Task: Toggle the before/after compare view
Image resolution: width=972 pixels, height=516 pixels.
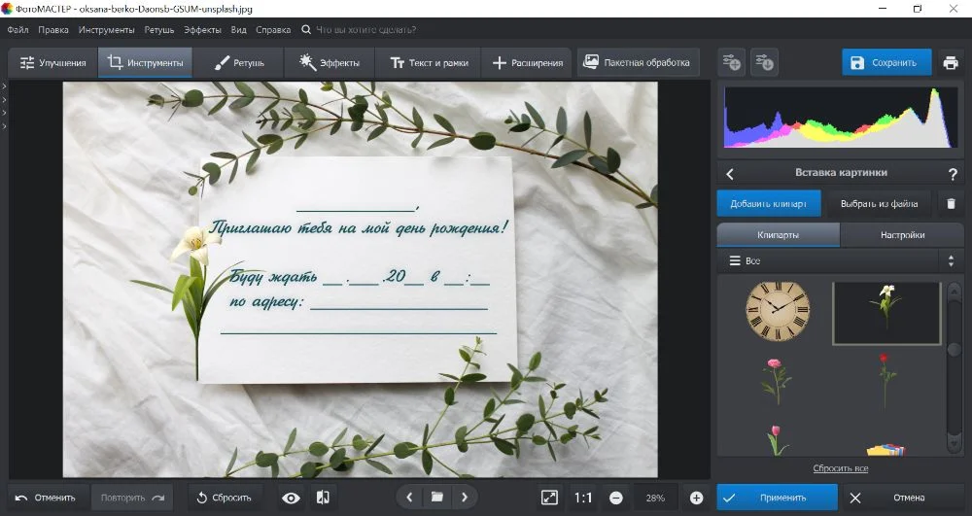Action: click(x=324, y=498)
